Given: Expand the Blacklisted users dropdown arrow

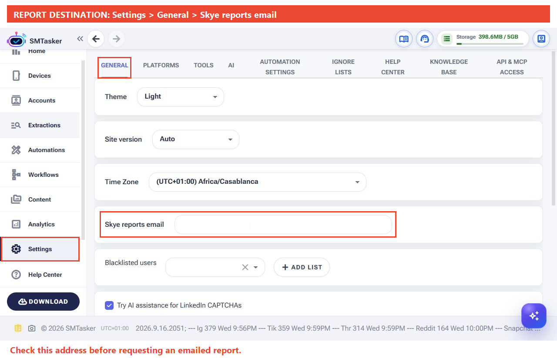Looking at the screenshot, I should coord(256,267).
